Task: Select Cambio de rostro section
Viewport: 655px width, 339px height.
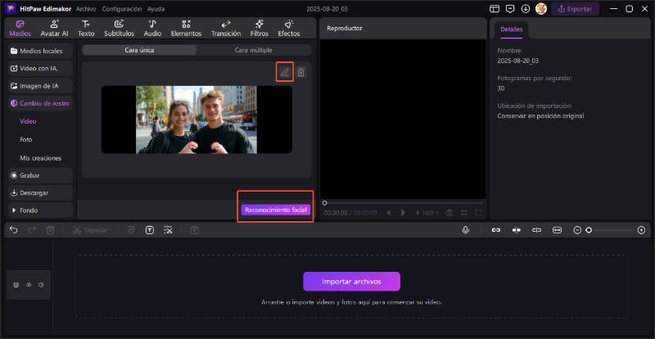Action: (40, 103)
